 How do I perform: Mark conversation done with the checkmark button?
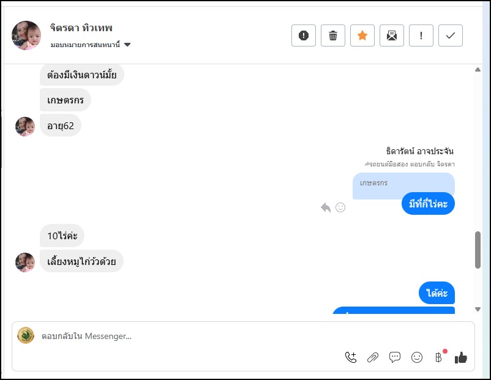(x=451, y=35)
